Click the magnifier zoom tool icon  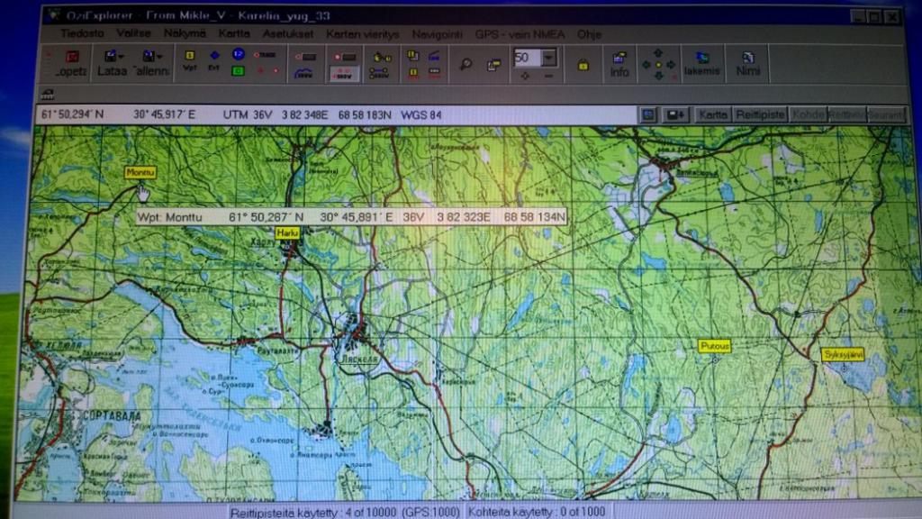(466, 65)
